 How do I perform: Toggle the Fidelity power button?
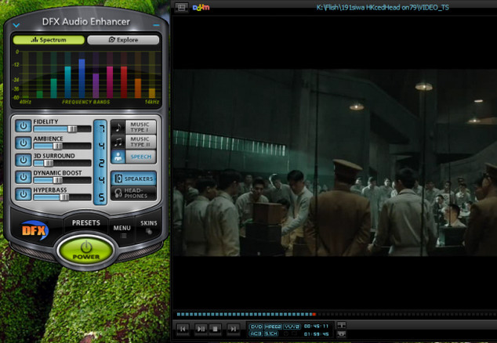tap(24, 126)
